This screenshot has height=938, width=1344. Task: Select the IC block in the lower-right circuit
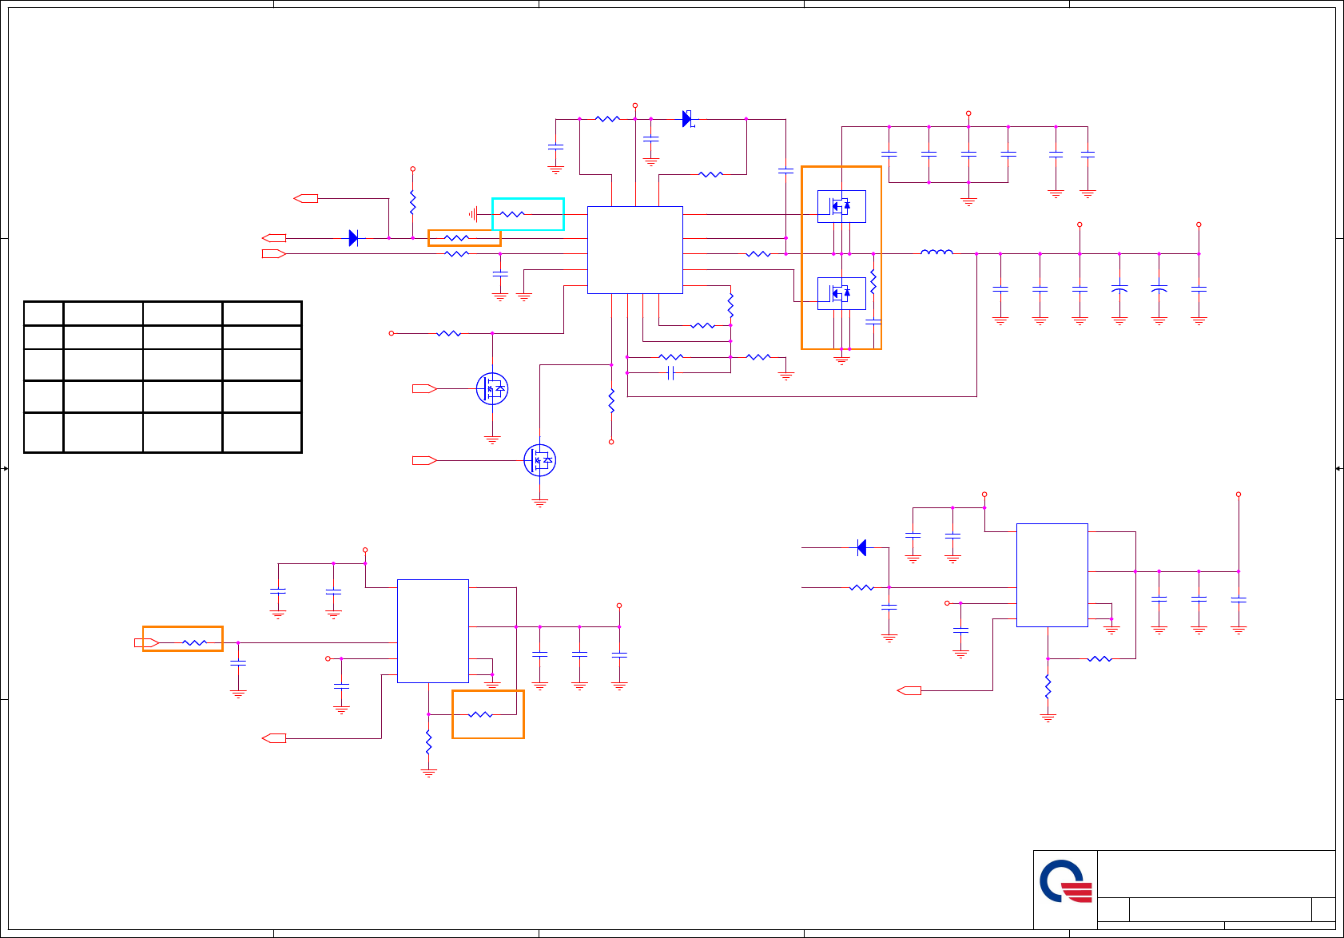(1052, 575)
